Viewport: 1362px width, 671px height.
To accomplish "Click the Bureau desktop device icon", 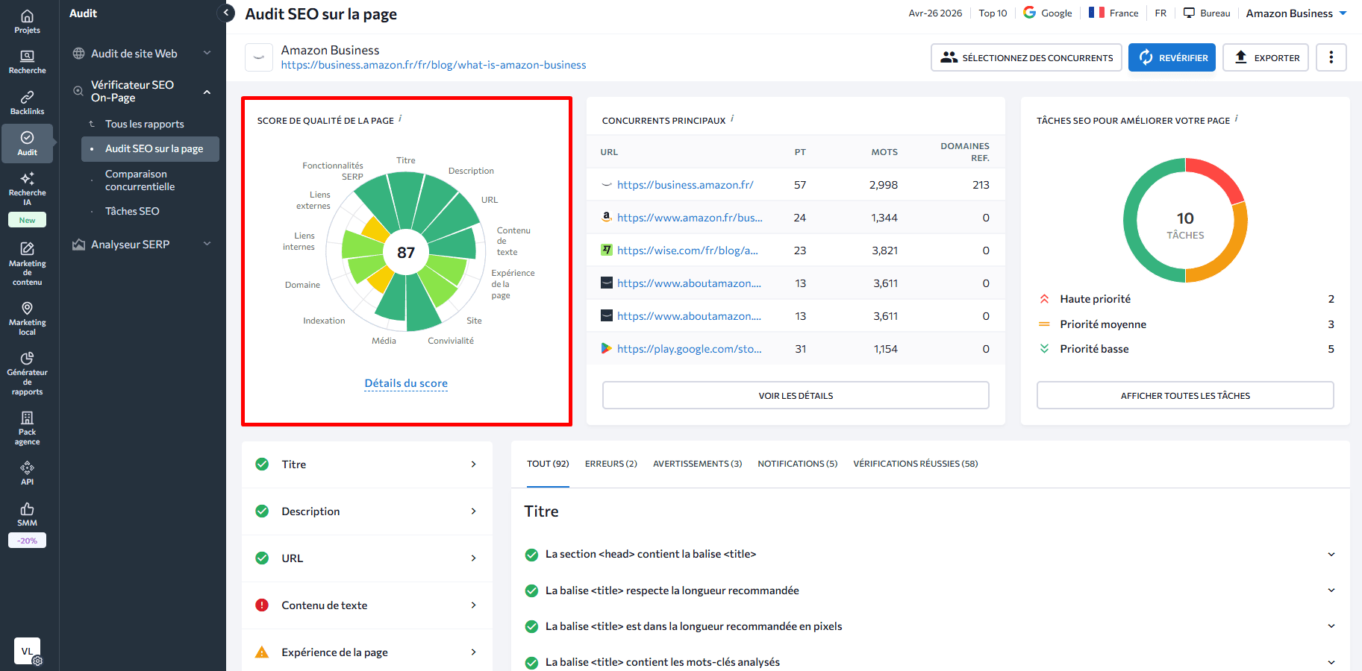I will tap(1190, 13).
